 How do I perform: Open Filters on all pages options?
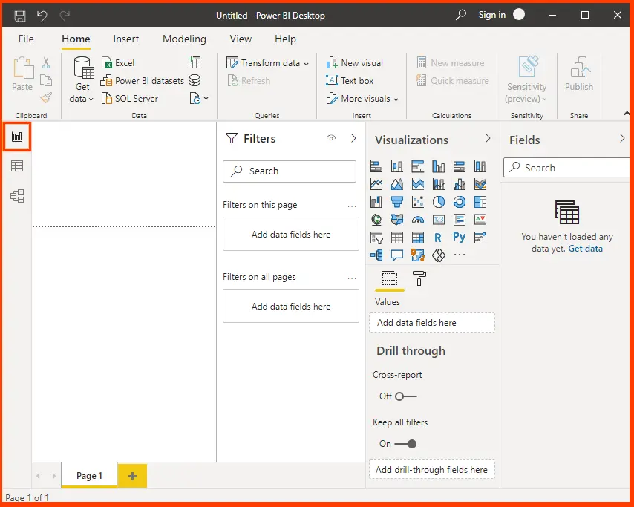[352, 278]
